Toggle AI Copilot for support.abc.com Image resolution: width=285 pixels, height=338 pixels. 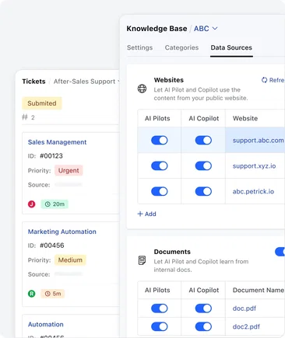click(203, 141)
